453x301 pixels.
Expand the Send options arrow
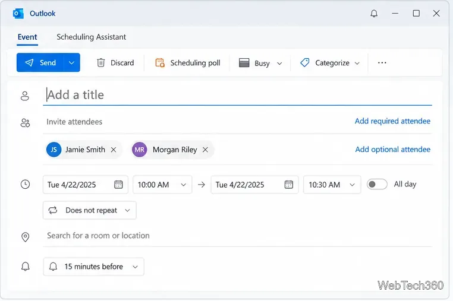click(72, 62)
